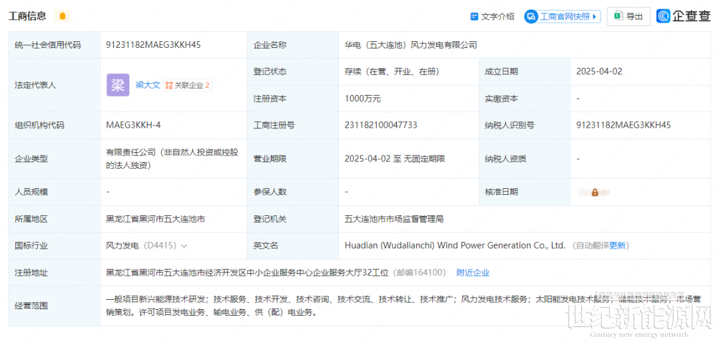Click the 国标行业 row label

31,246
